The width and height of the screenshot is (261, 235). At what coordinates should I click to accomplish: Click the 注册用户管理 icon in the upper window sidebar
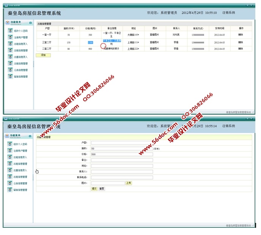coord(11,37)
